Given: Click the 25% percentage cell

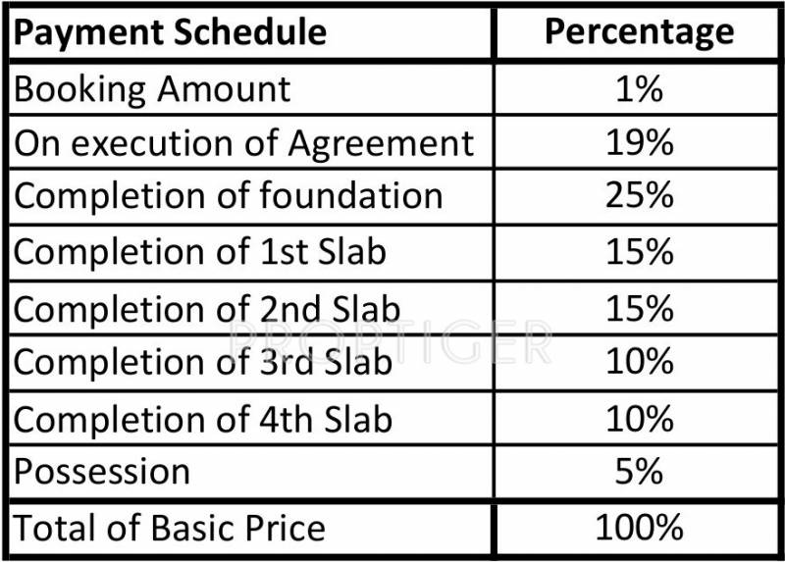Looking at the screenshot, I should pos(639,196).
